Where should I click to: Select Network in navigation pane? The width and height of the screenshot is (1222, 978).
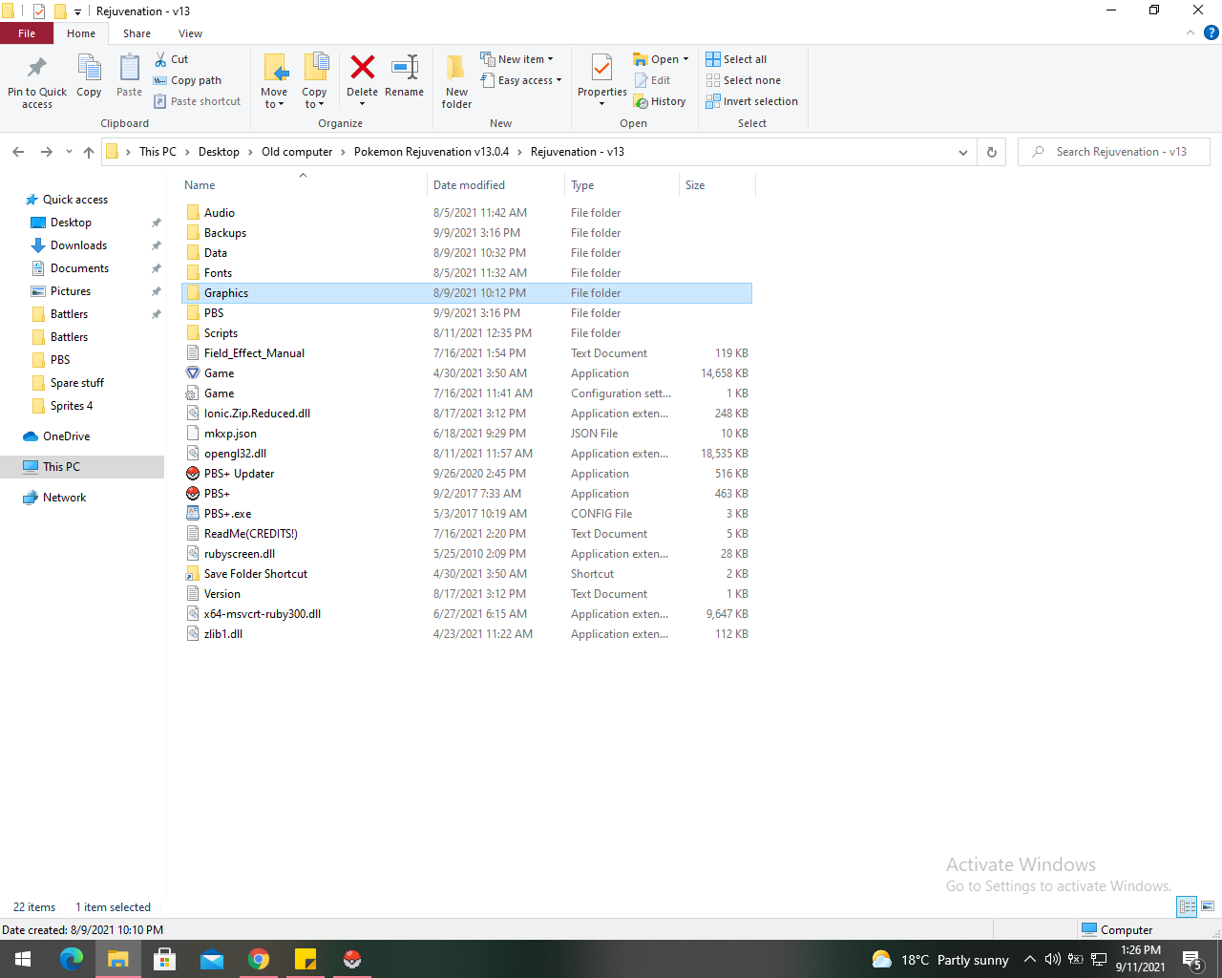click(64, 498)
